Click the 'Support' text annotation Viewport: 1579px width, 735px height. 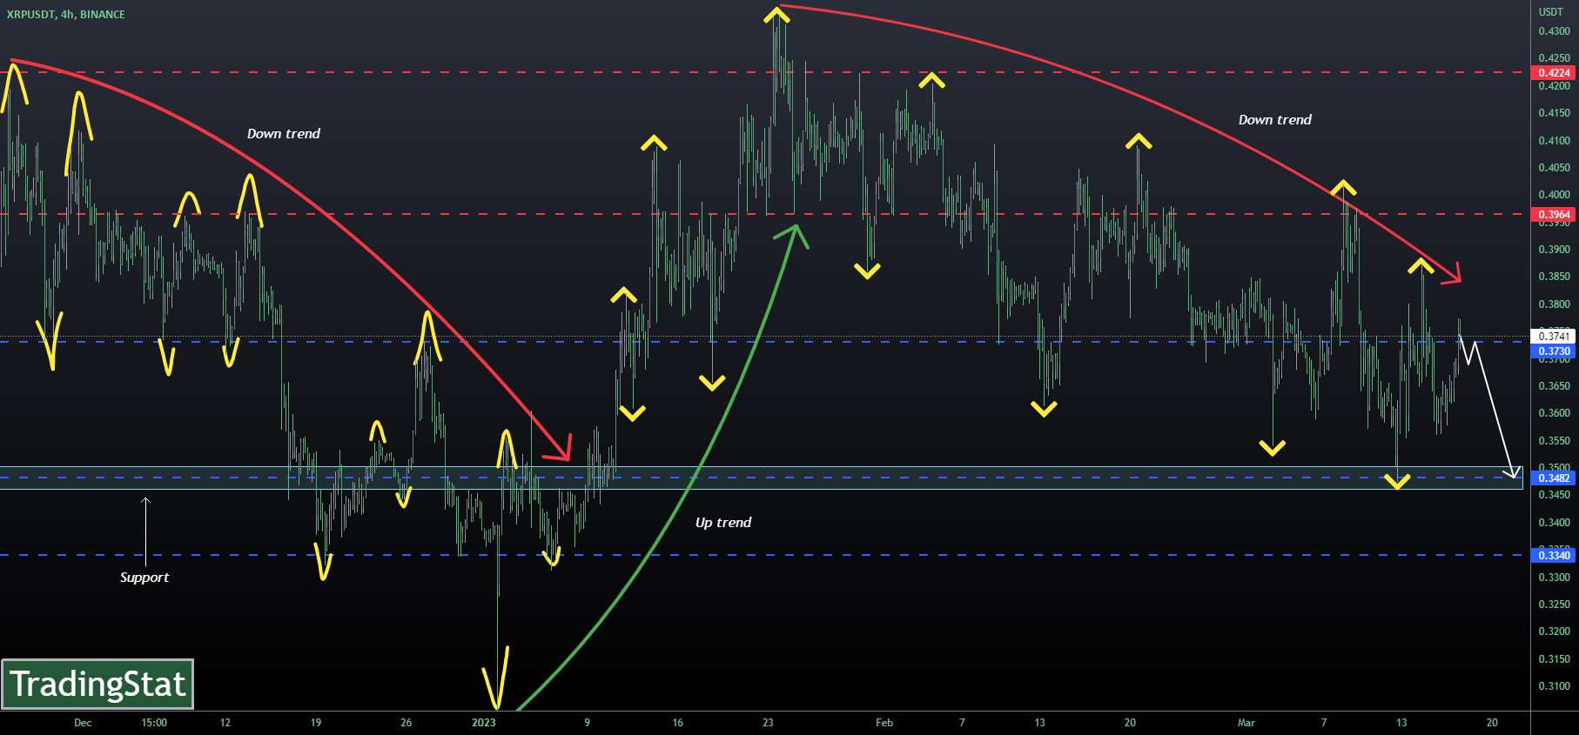[x=144, y=578]
